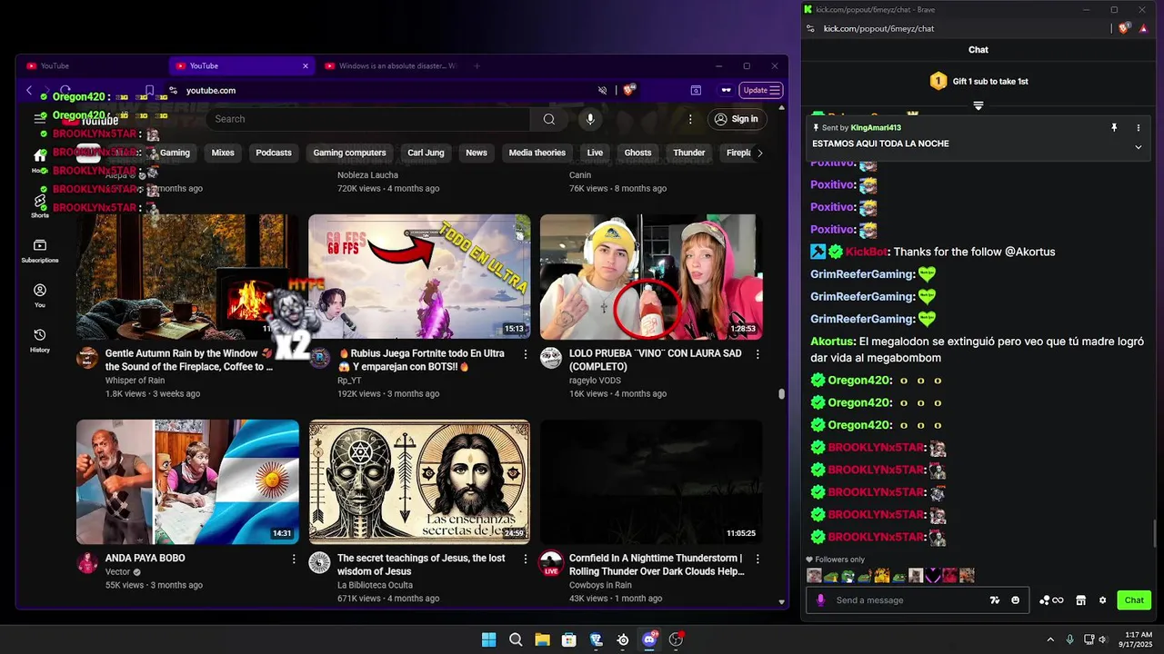Select the Live chip
Image resolution: width=1164 pixels, height=654 pixels.
pos(595,153)
